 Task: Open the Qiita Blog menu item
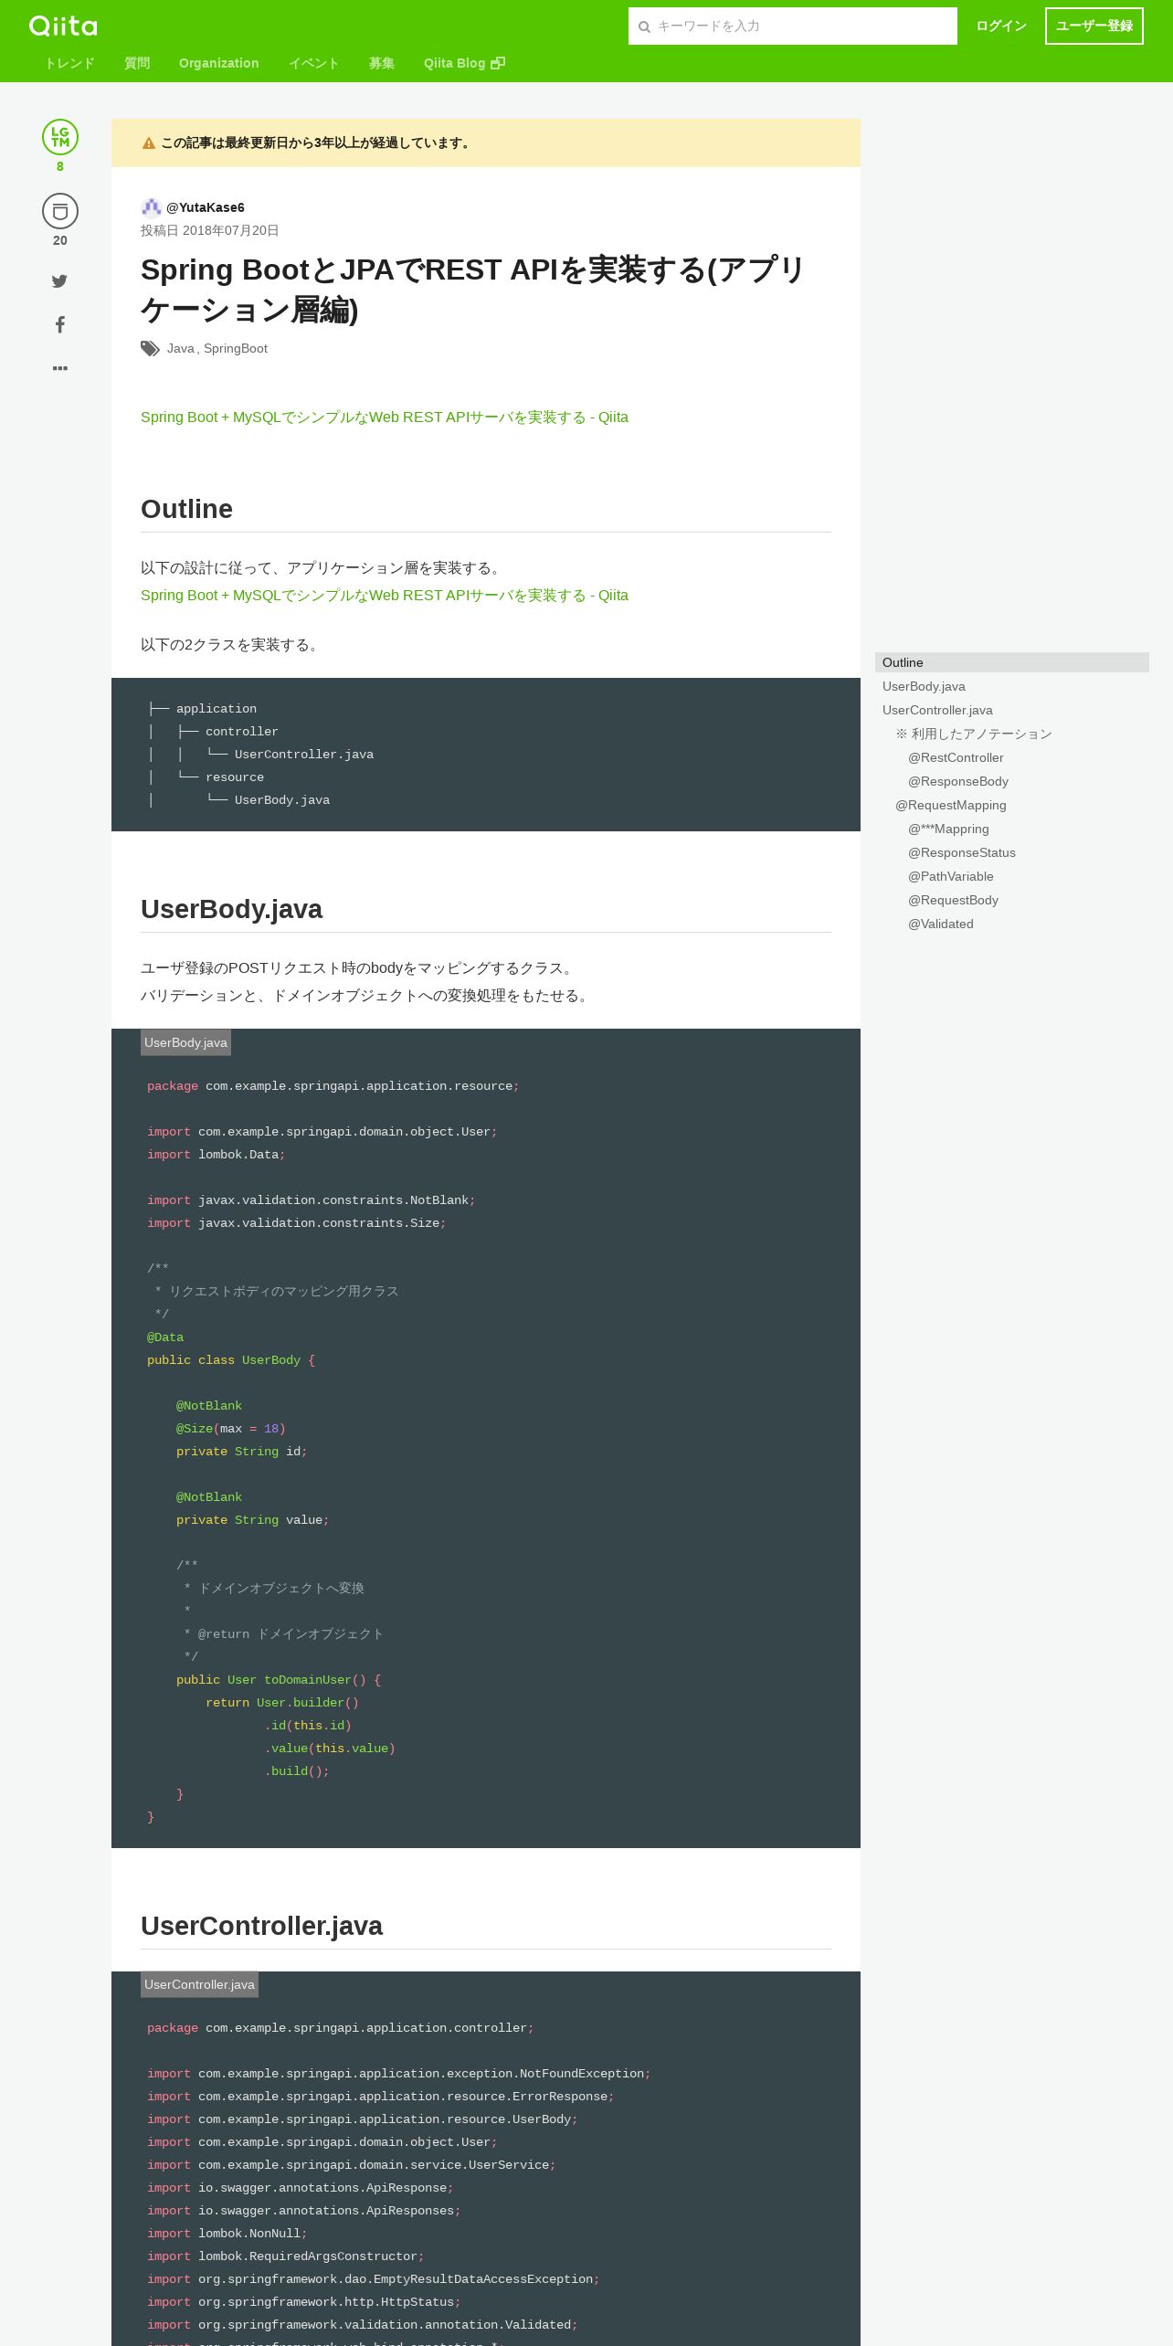[464, 63]
